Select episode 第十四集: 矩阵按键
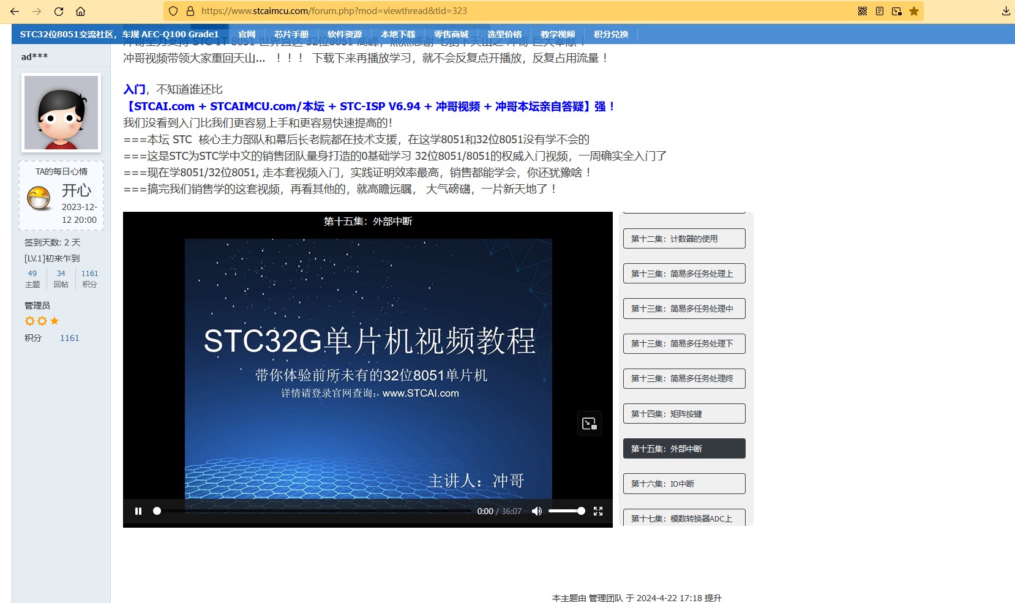1015x603 pixels. coord(684,414)
